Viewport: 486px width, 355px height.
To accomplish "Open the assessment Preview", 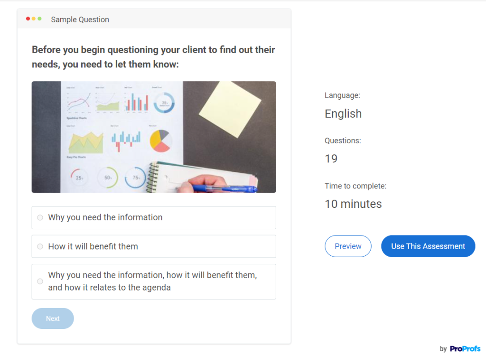I will click(x=348, y=246).
